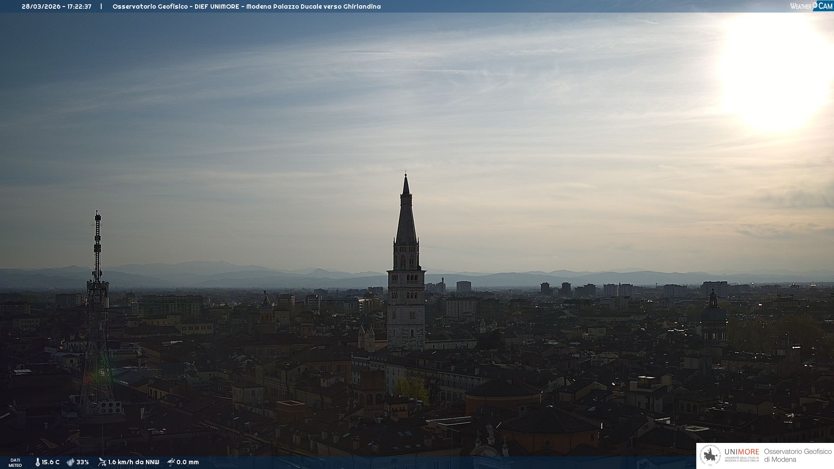The image size is (834, 469).
Task: Click the CAM camera lens symbol
Action: [816, 5]
